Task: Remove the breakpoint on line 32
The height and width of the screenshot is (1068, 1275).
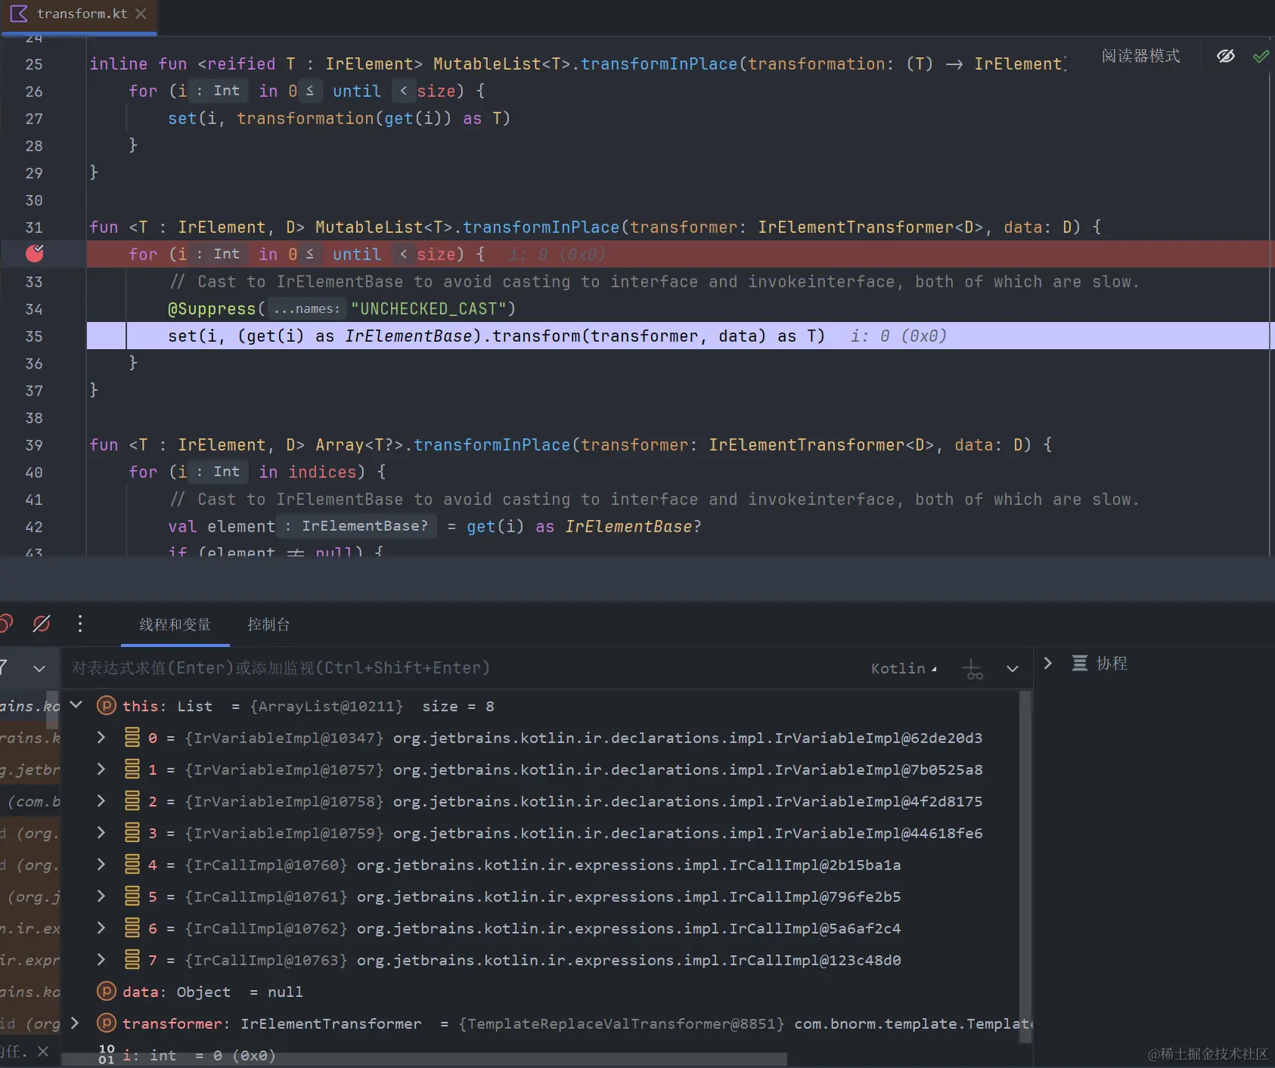Action: tap(35, 254)
